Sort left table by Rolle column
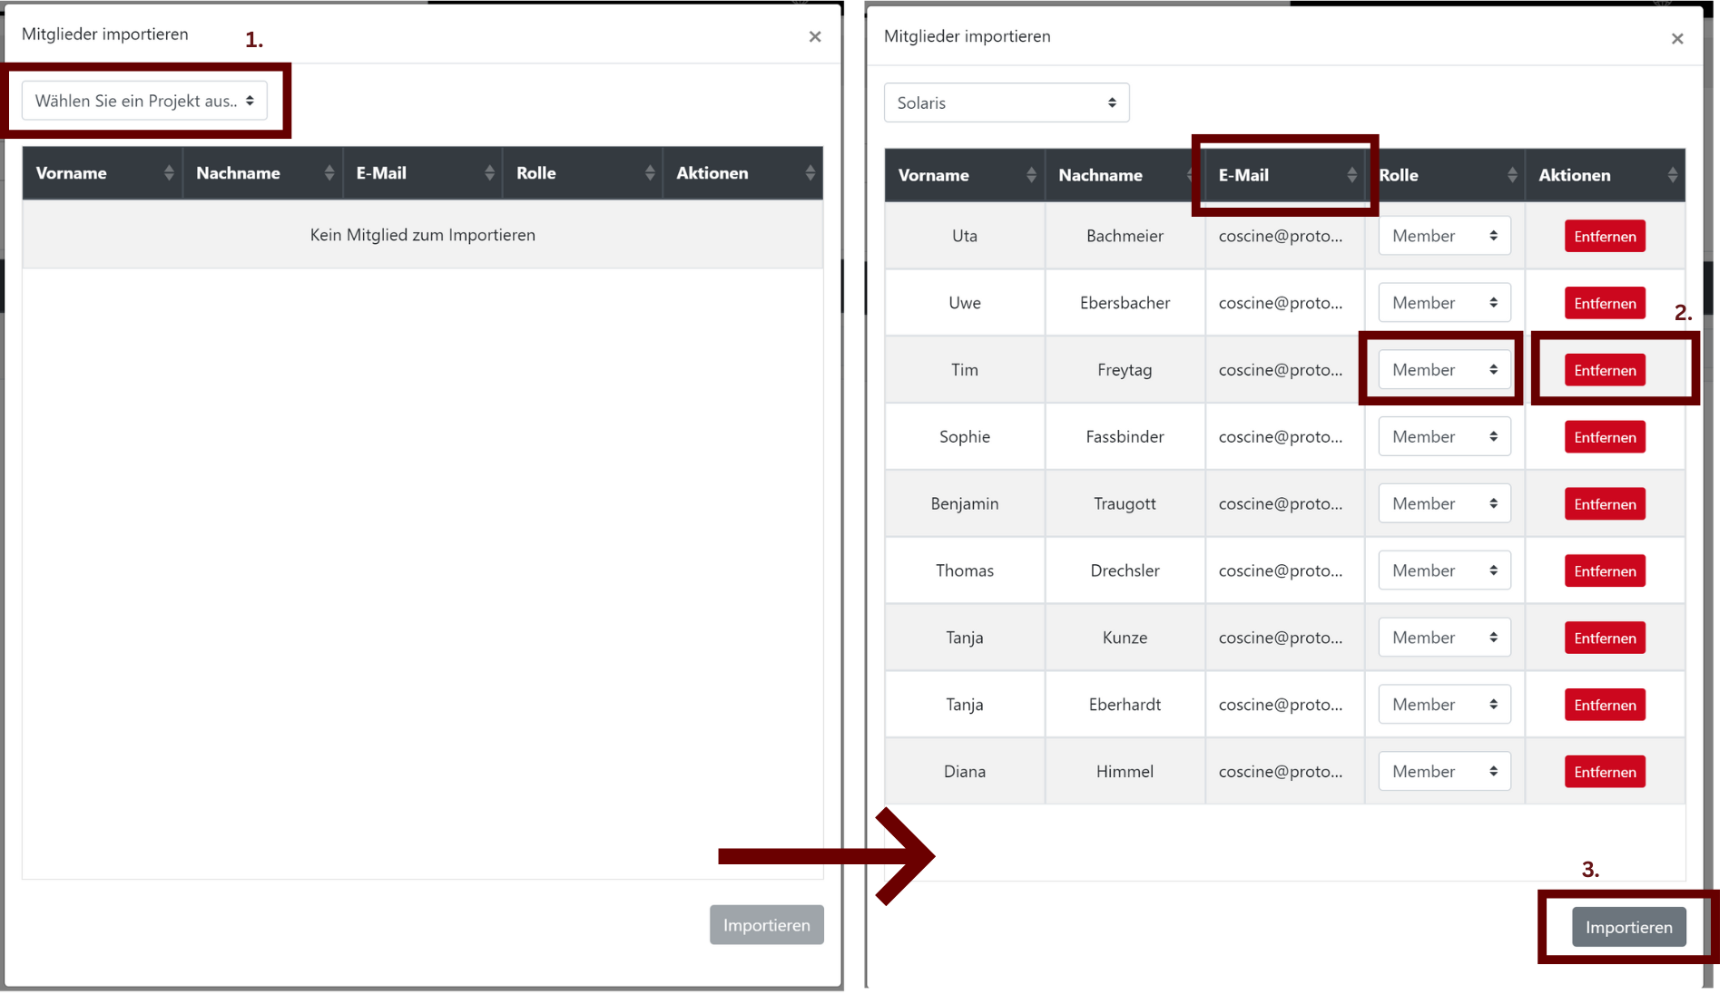The width and height of the screenshot is (1729, 994). 583,173
